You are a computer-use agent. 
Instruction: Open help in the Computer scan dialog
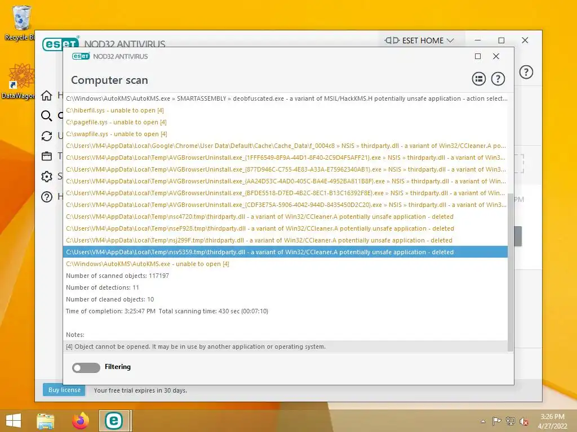[x=498, y=79]
